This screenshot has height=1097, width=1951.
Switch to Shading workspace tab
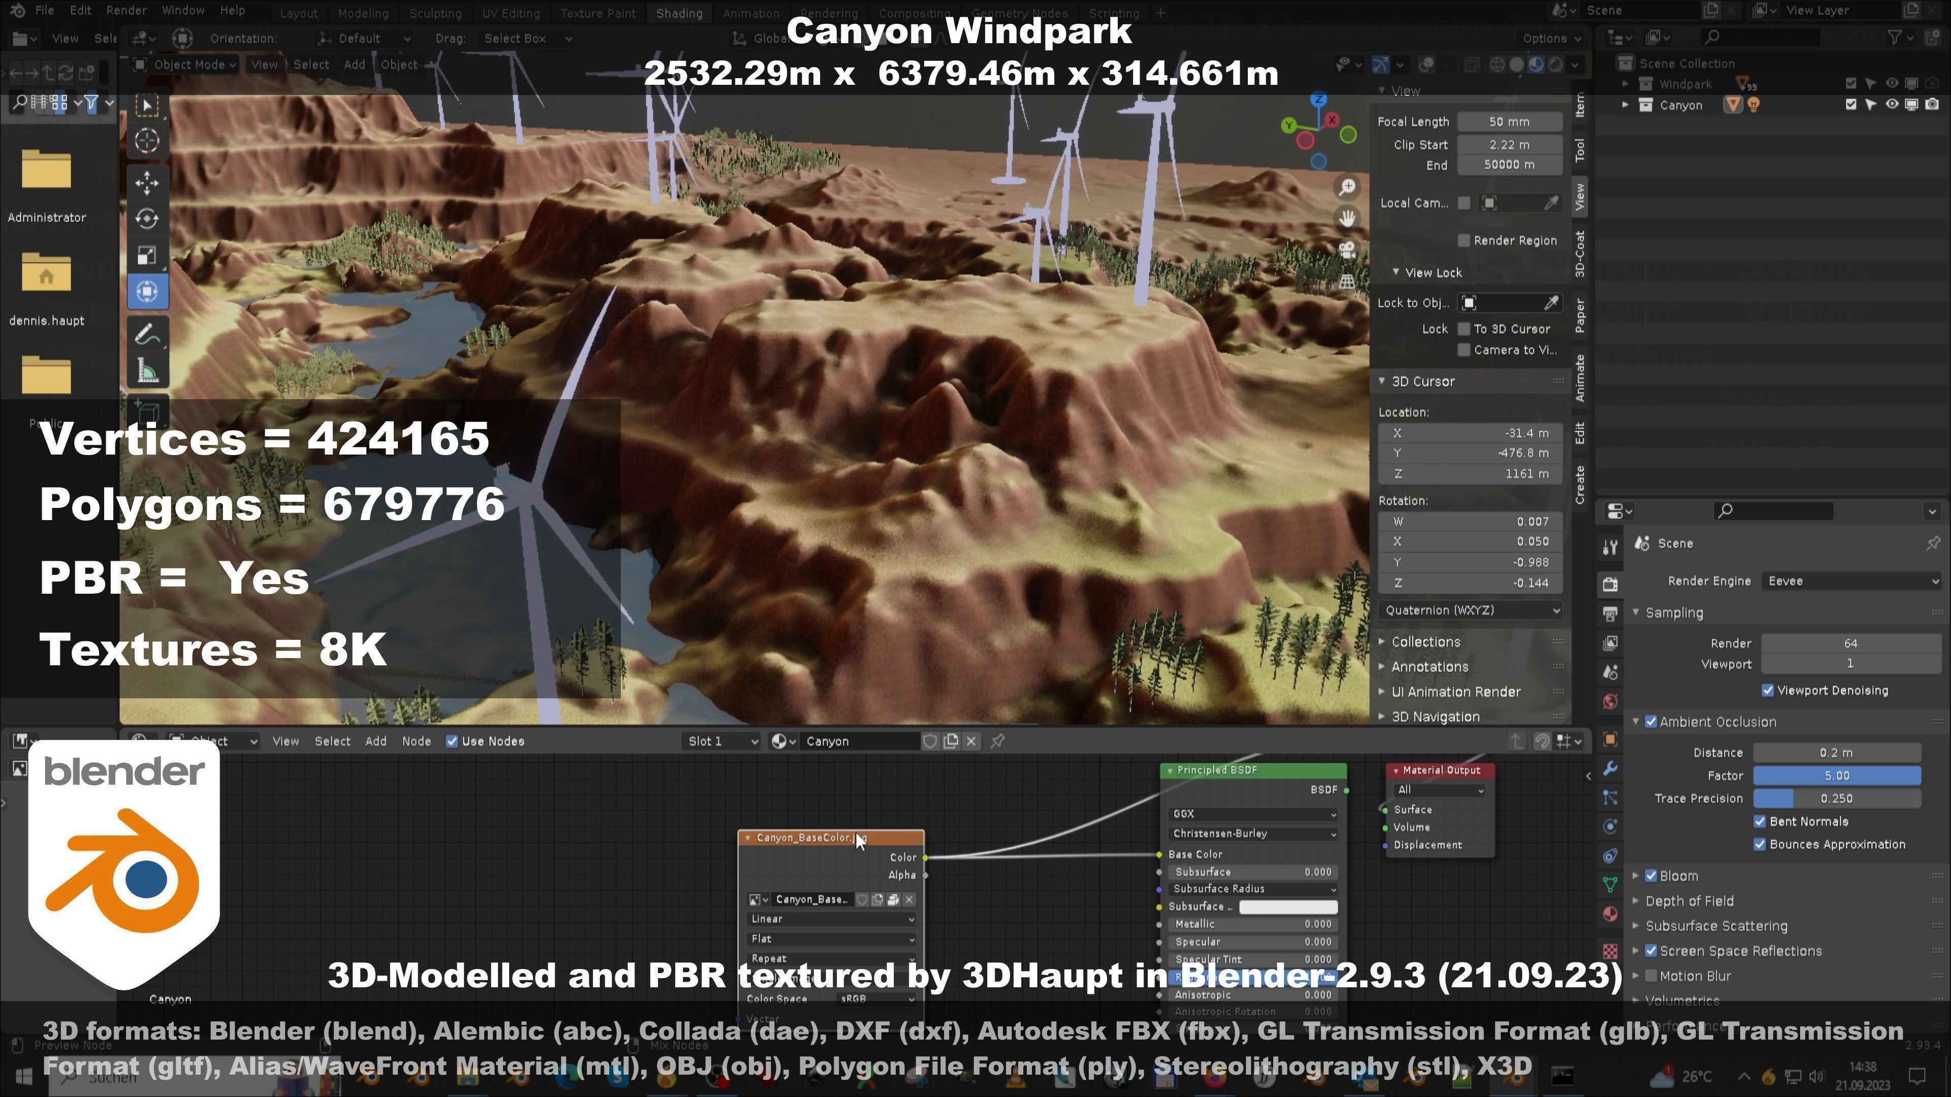(679, 13)
